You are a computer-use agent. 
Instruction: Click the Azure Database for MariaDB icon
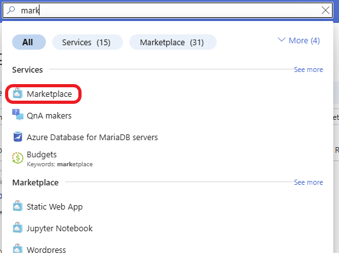pos(17,136)
